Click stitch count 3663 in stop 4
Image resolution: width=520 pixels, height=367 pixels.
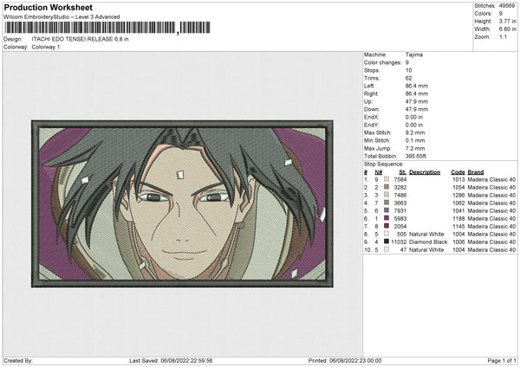[x=400, y=203]
